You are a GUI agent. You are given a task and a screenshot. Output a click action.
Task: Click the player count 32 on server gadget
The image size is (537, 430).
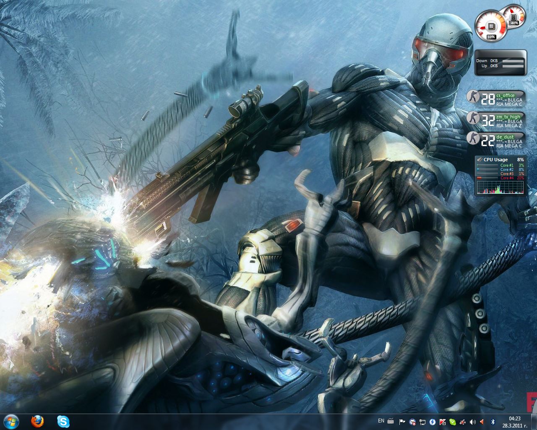(488, 121)
